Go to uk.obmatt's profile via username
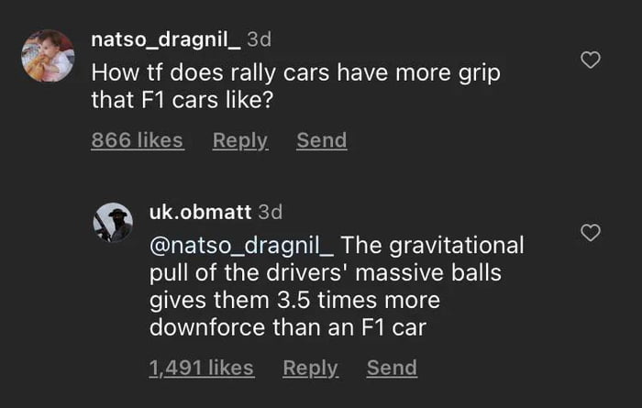642x408 pixels. 200,212
